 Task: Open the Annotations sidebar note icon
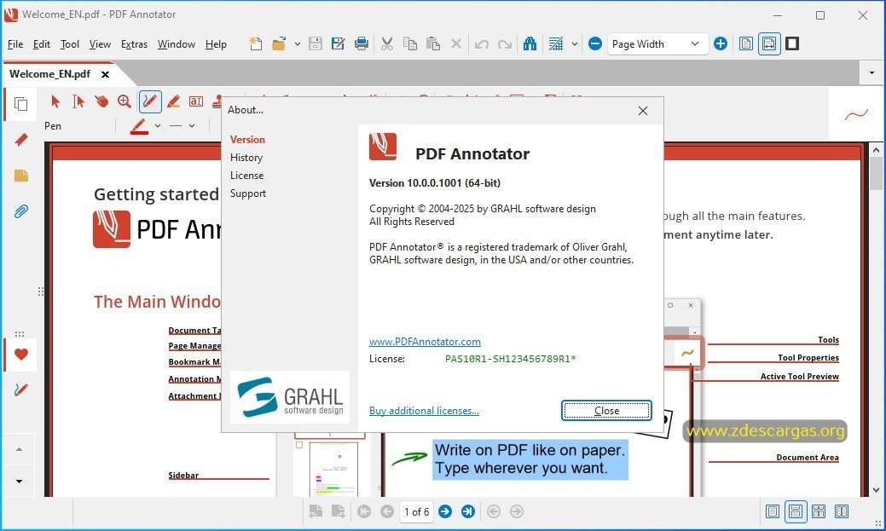click(x=21, y=175)
